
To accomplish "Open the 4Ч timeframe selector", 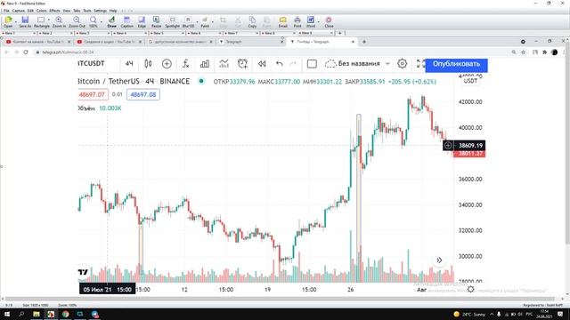I will [129, 64].
